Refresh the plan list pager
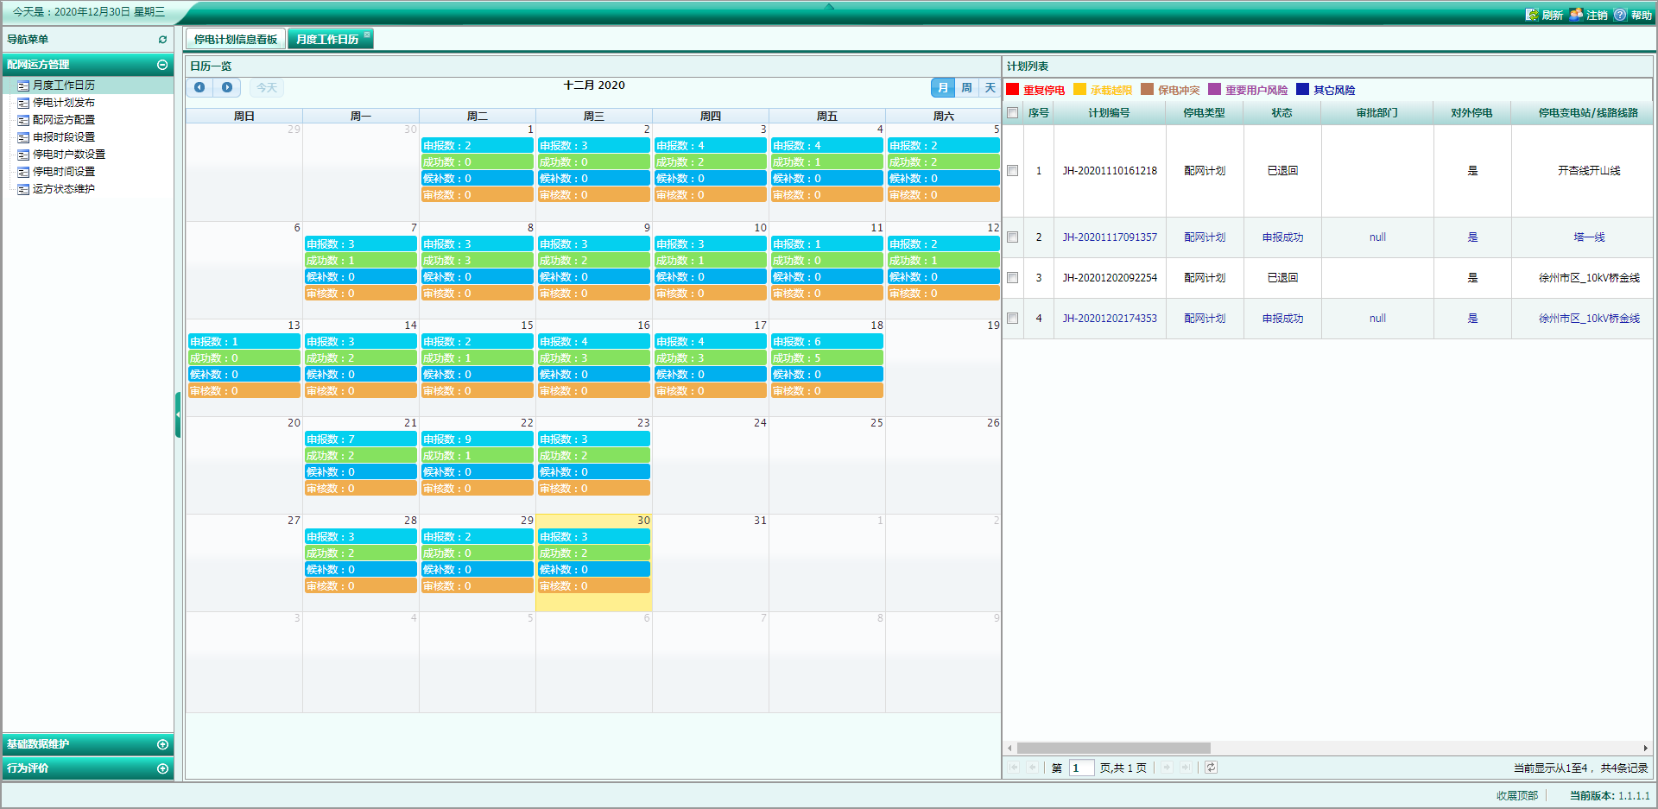 coord(1211,768)
